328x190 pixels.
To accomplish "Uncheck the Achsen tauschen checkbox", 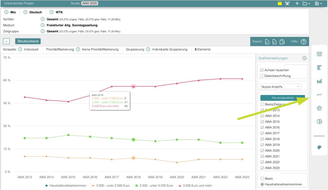I will pyautogui.click(x=262, y=70).
